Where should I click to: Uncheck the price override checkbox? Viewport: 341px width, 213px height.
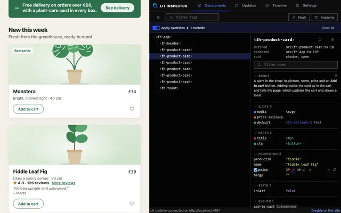pos(256,170)
